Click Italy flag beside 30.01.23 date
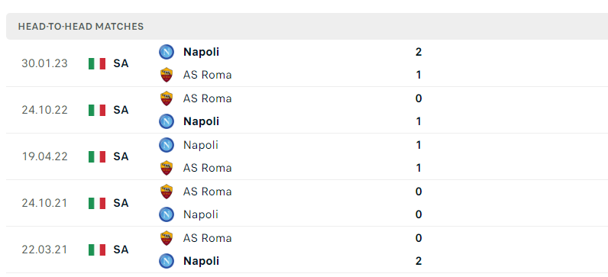 click(97, 63)
